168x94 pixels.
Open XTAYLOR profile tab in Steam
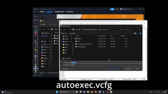pos(70,12)
